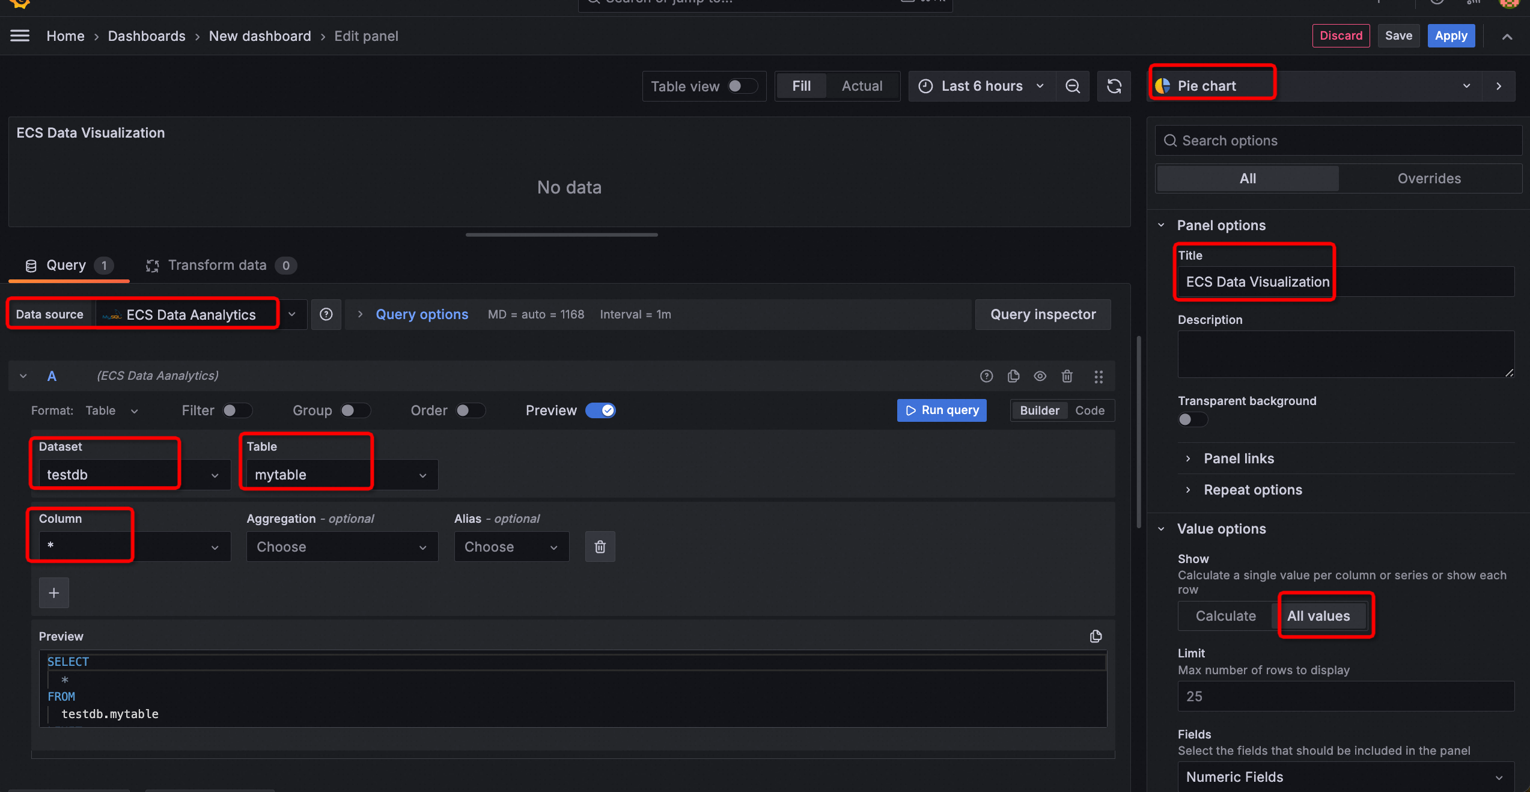Click the Apply button
Screen dimensions: 1530x792
[1451, 35]
